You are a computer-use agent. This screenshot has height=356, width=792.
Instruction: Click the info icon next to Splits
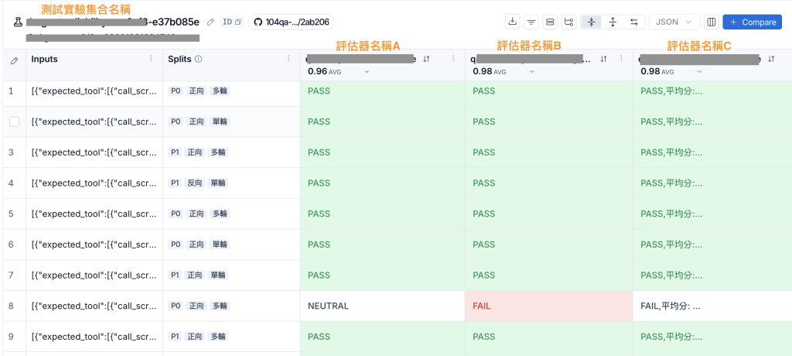click(x=199, y=59)
